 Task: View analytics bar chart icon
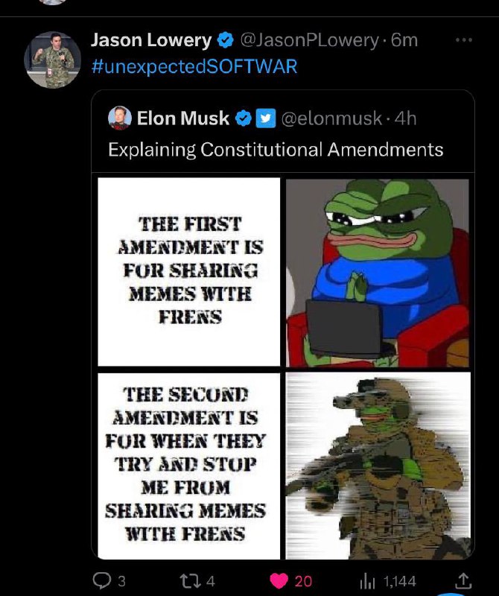[367, 581]
